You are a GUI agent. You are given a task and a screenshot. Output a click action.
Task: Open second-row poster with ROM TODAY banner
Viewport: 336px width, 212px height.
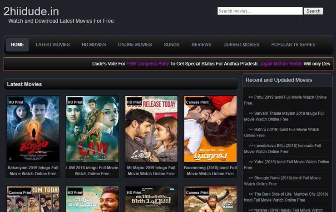tap(33, 199)
